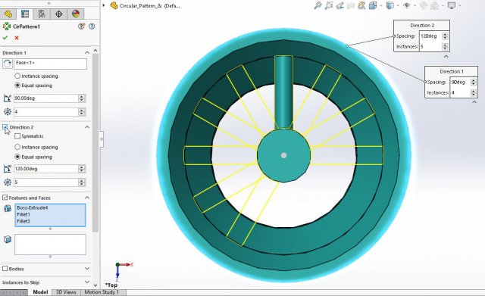Click the empty Faces to Pattern box
Screen dimensions: 485x296
click(x=50, y=245)
